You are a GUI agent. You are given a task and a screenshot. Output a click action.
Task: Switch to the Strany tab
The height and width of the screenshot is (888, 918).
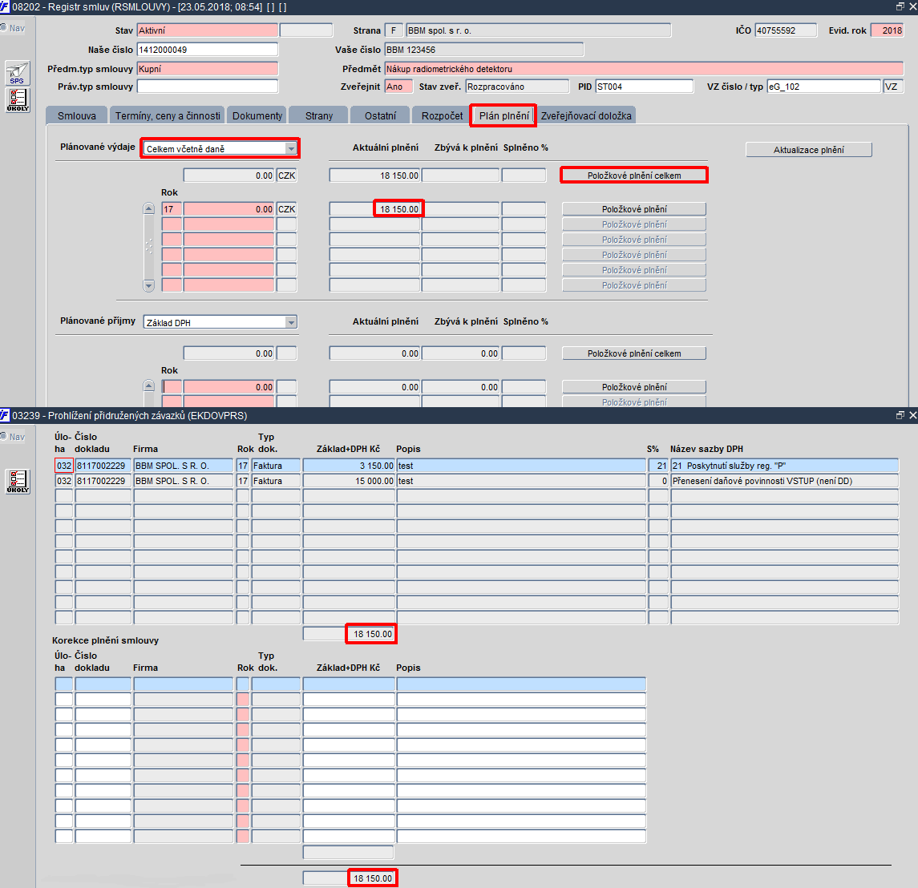click(319, 116)
